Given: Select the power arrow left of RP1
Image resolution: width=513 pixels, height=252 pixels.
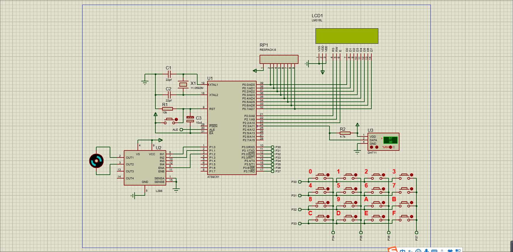Looking at the screenshot, I should point(255,71).
